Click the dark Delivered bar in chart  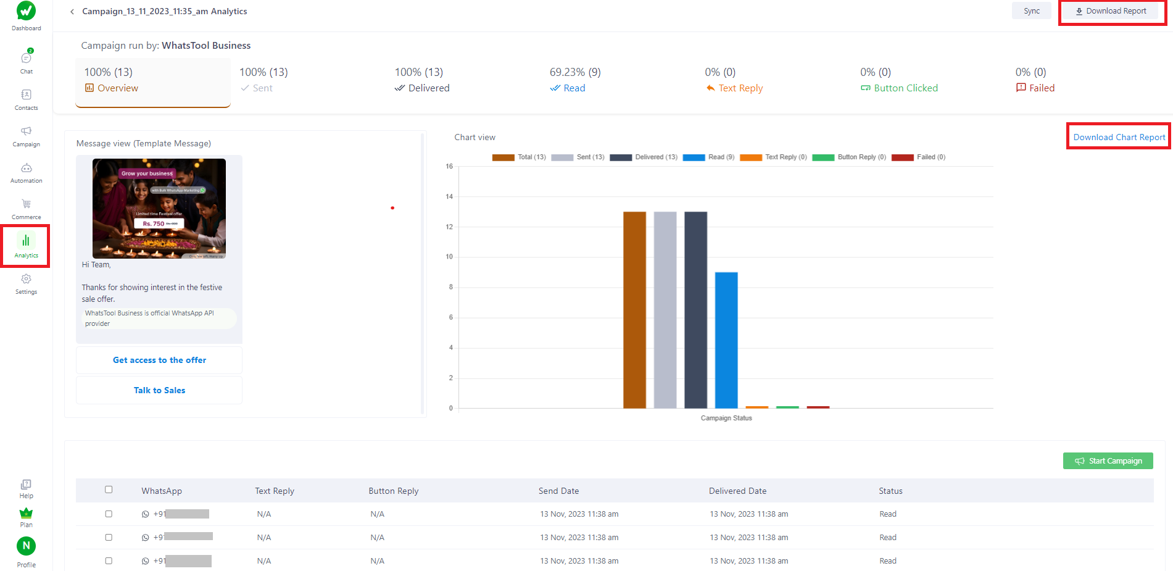(x=695, y=310)
